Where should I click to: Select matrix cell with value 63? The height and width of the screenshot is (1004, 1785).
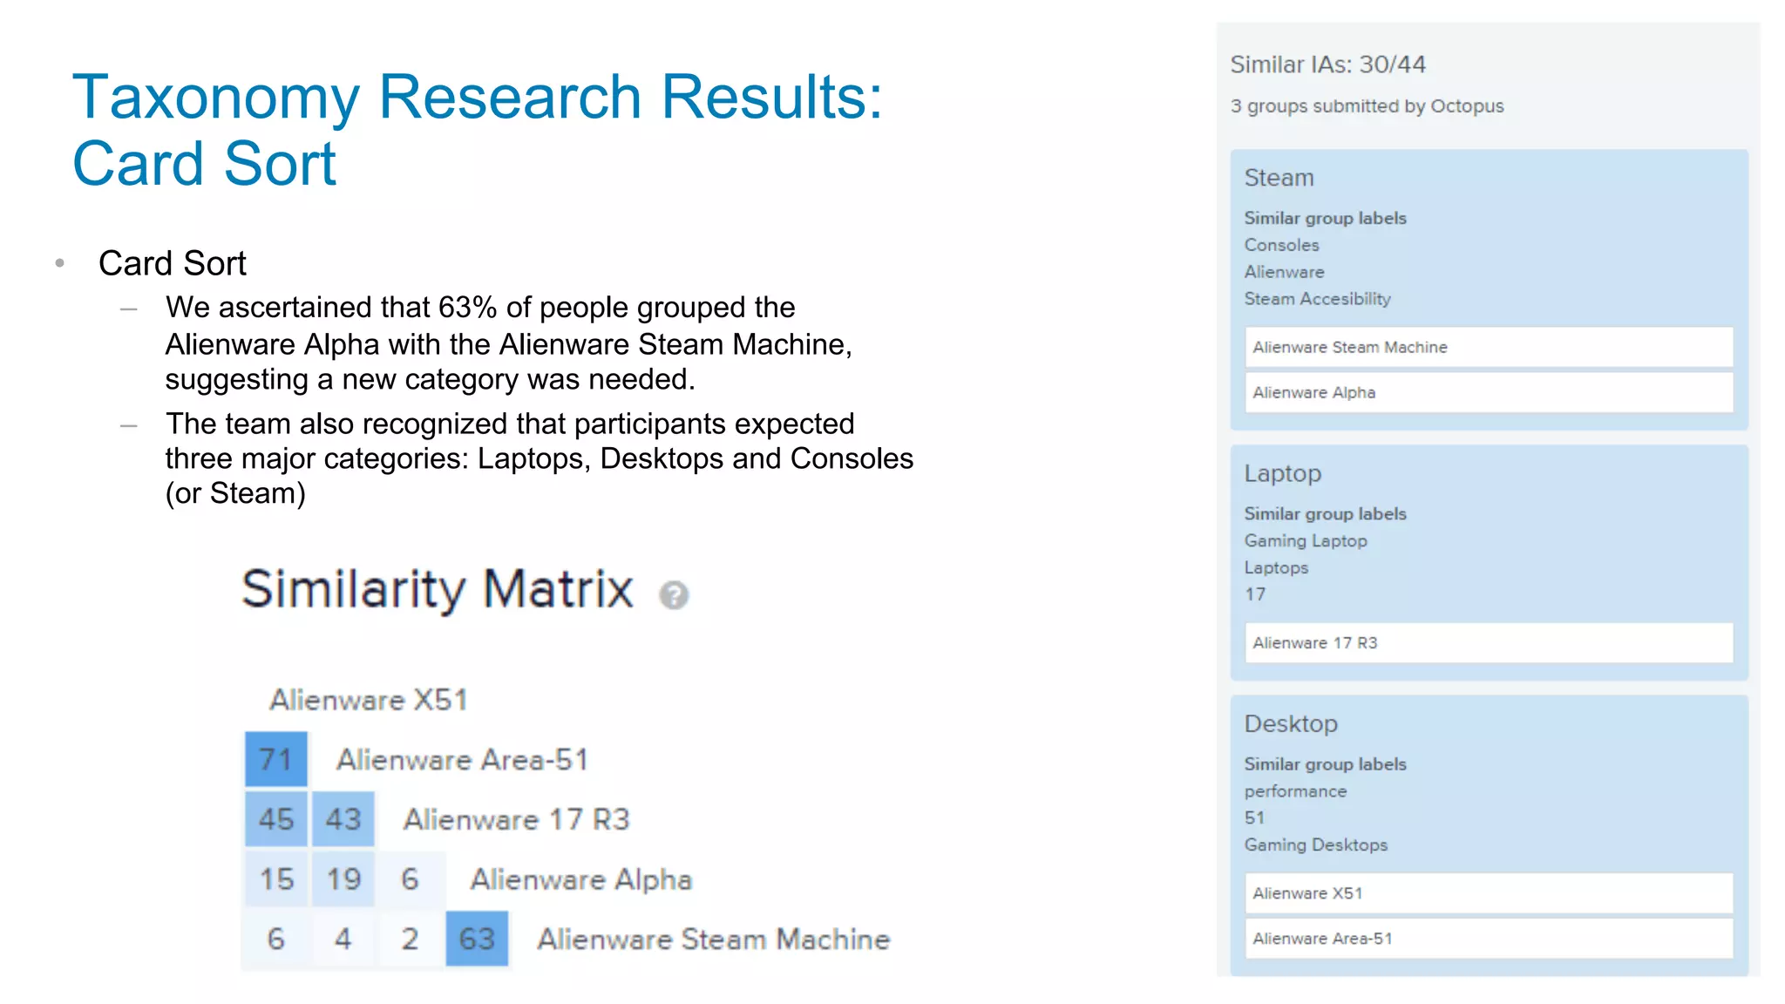[x=477, y=939]
